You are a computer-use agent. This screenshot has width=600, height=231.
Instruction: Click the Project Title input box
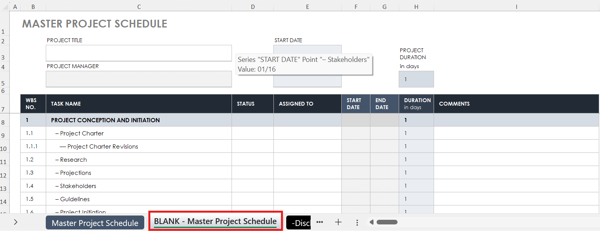click(x=138, y=53)
